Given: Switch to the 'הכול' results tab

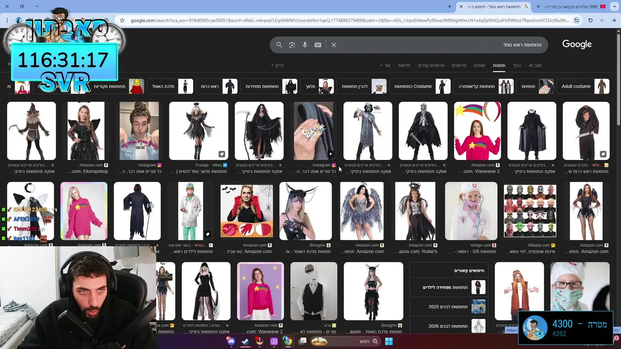Looking at the screenshot, I should pyautogui.click(x=517, y=65).
